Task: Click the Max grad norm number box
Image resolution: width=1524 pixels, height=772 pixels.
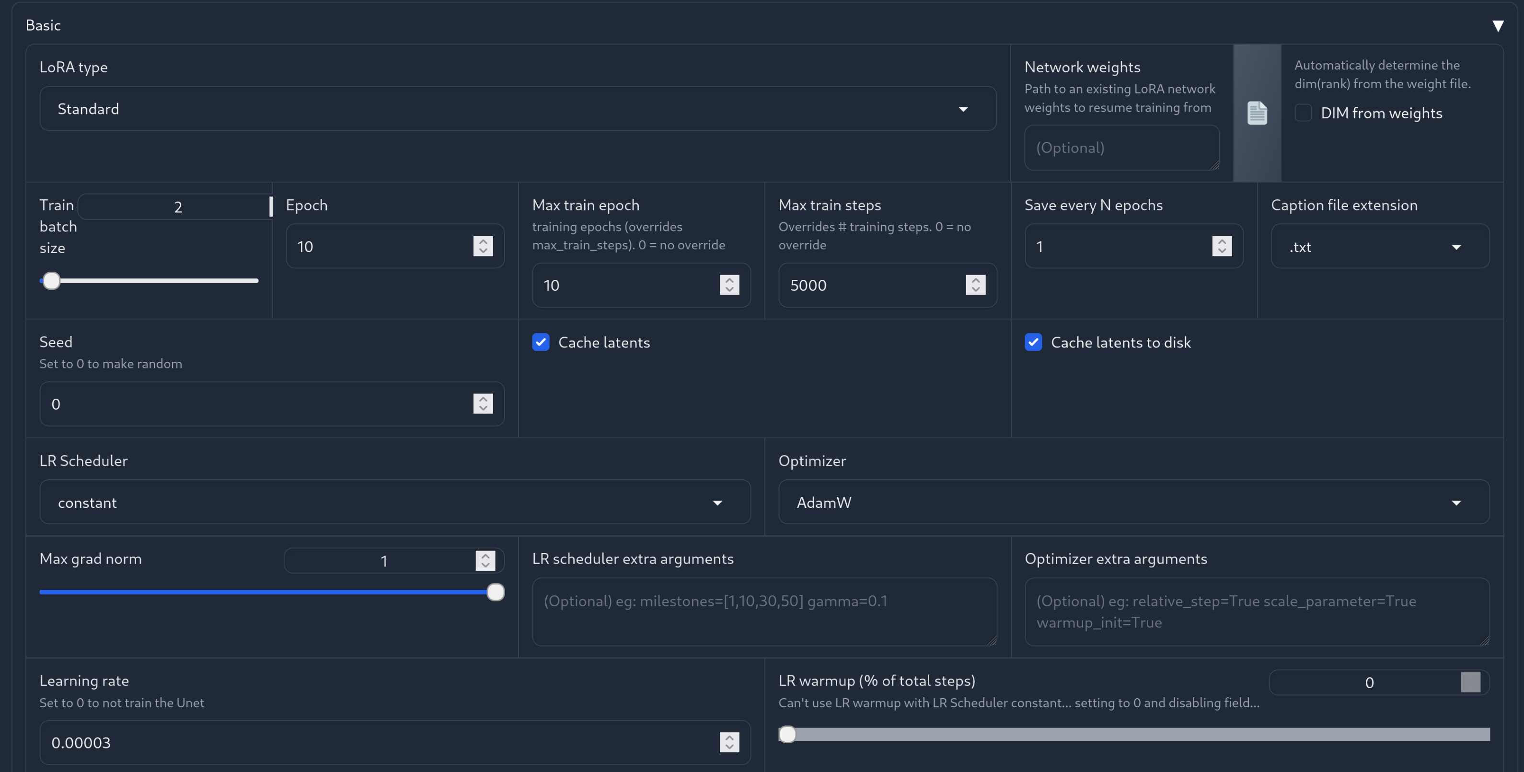Action: pos(394,561)
